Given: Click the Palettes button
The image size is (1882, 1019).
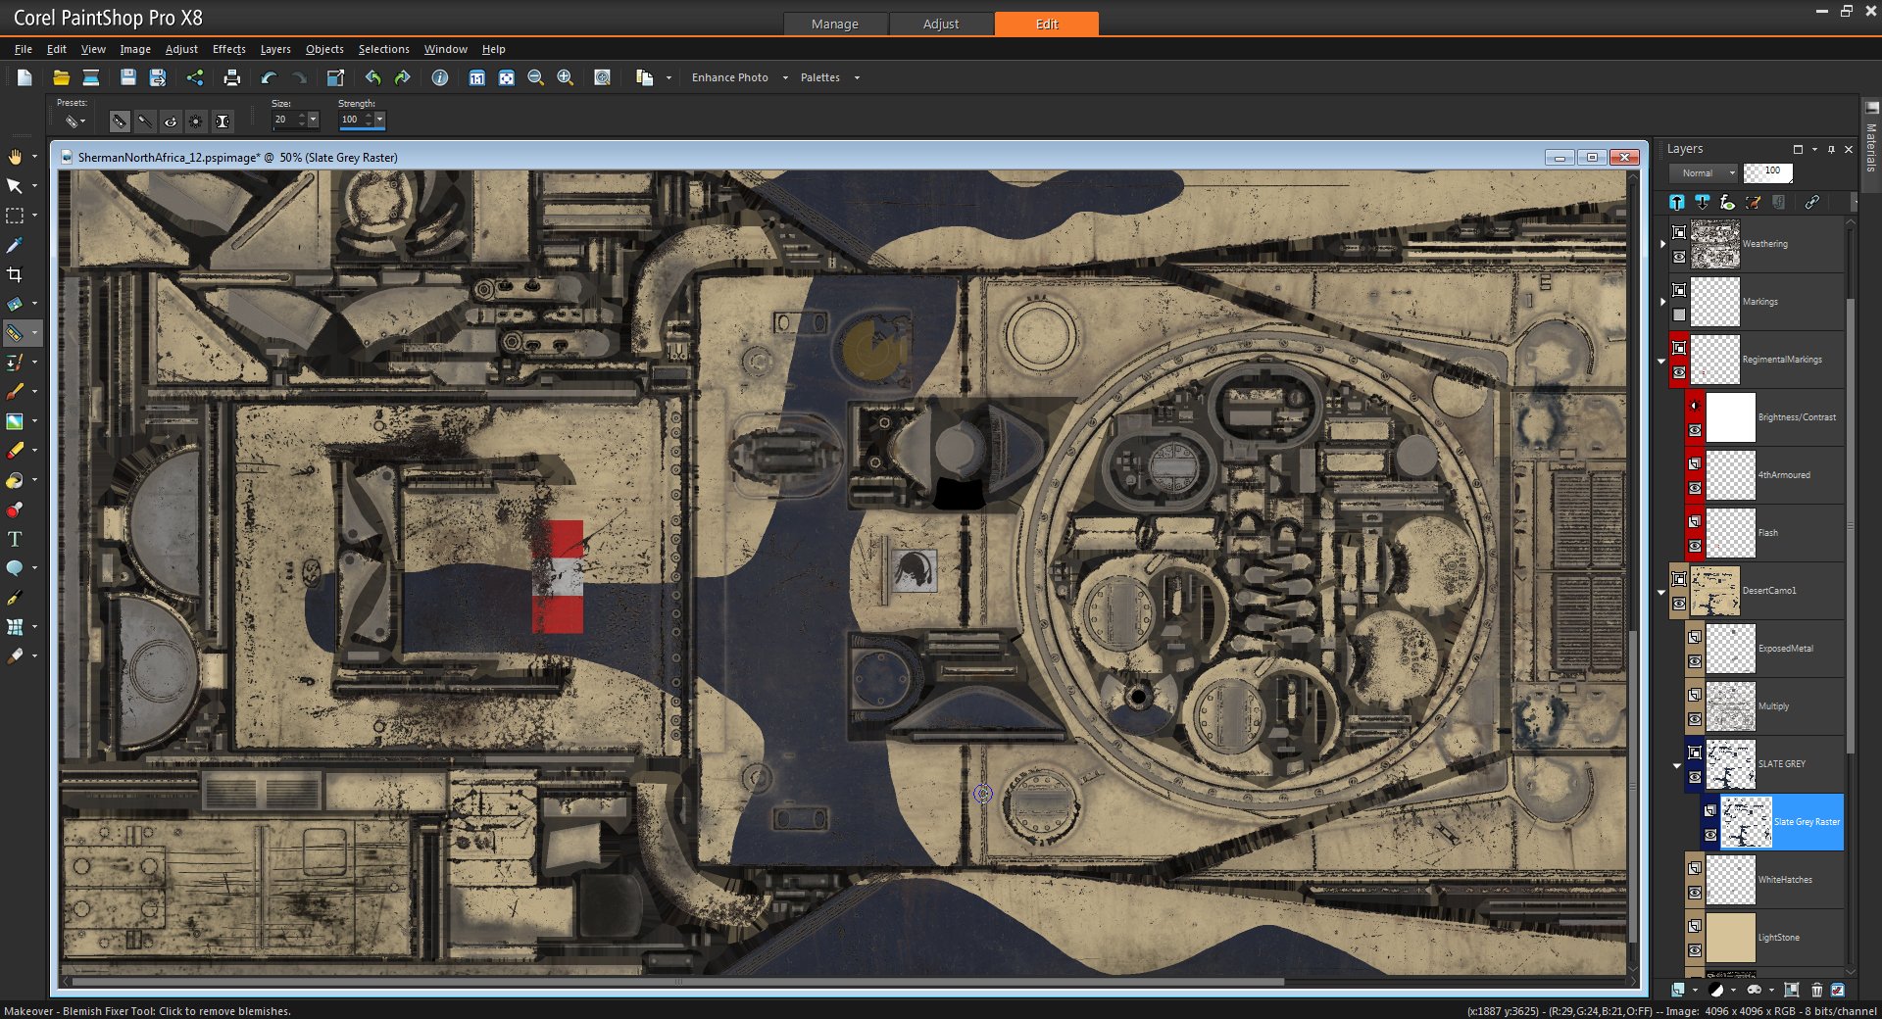Looking at the screenshot, I should 820,77.
